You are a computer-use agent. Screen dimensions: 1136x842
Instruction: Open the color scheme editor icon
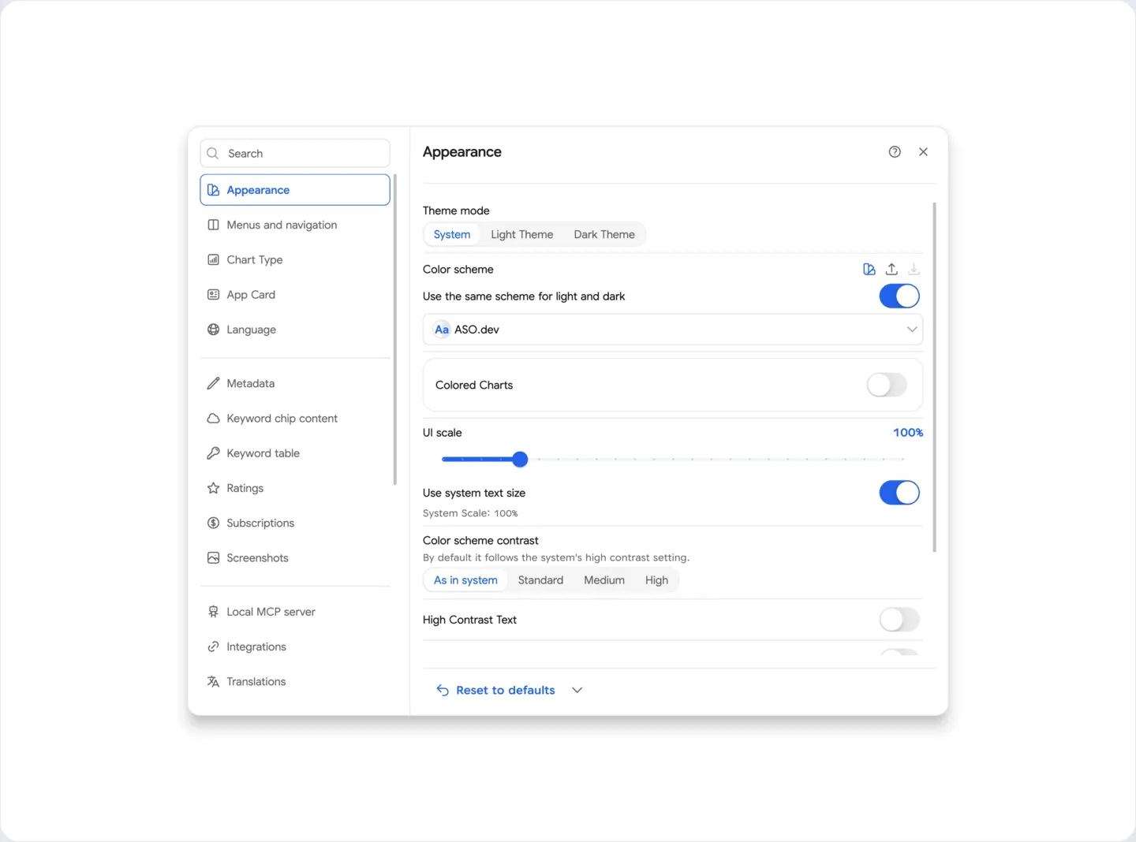click(x=869, y=270)
